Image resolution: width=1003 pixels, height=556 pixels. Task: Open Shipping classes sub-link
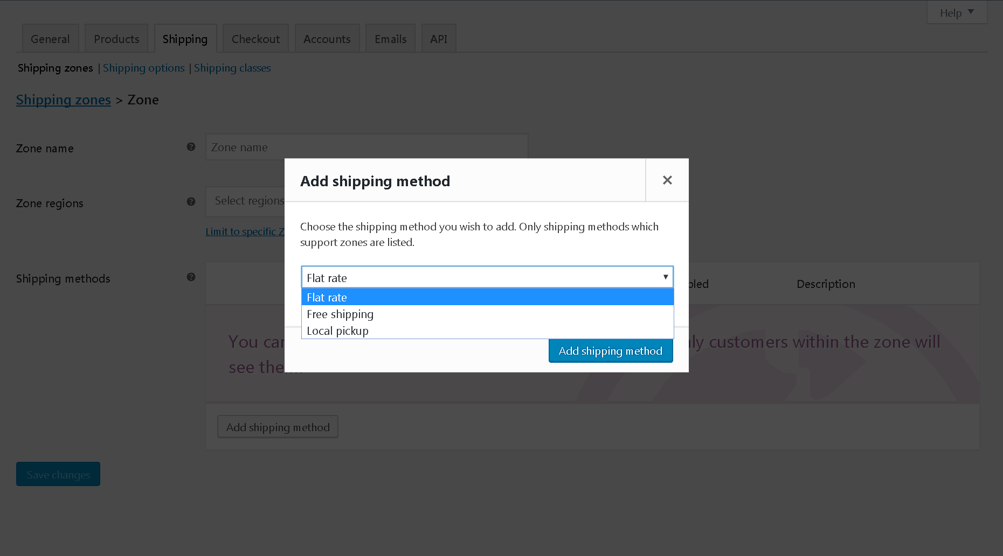coord(232,68)
